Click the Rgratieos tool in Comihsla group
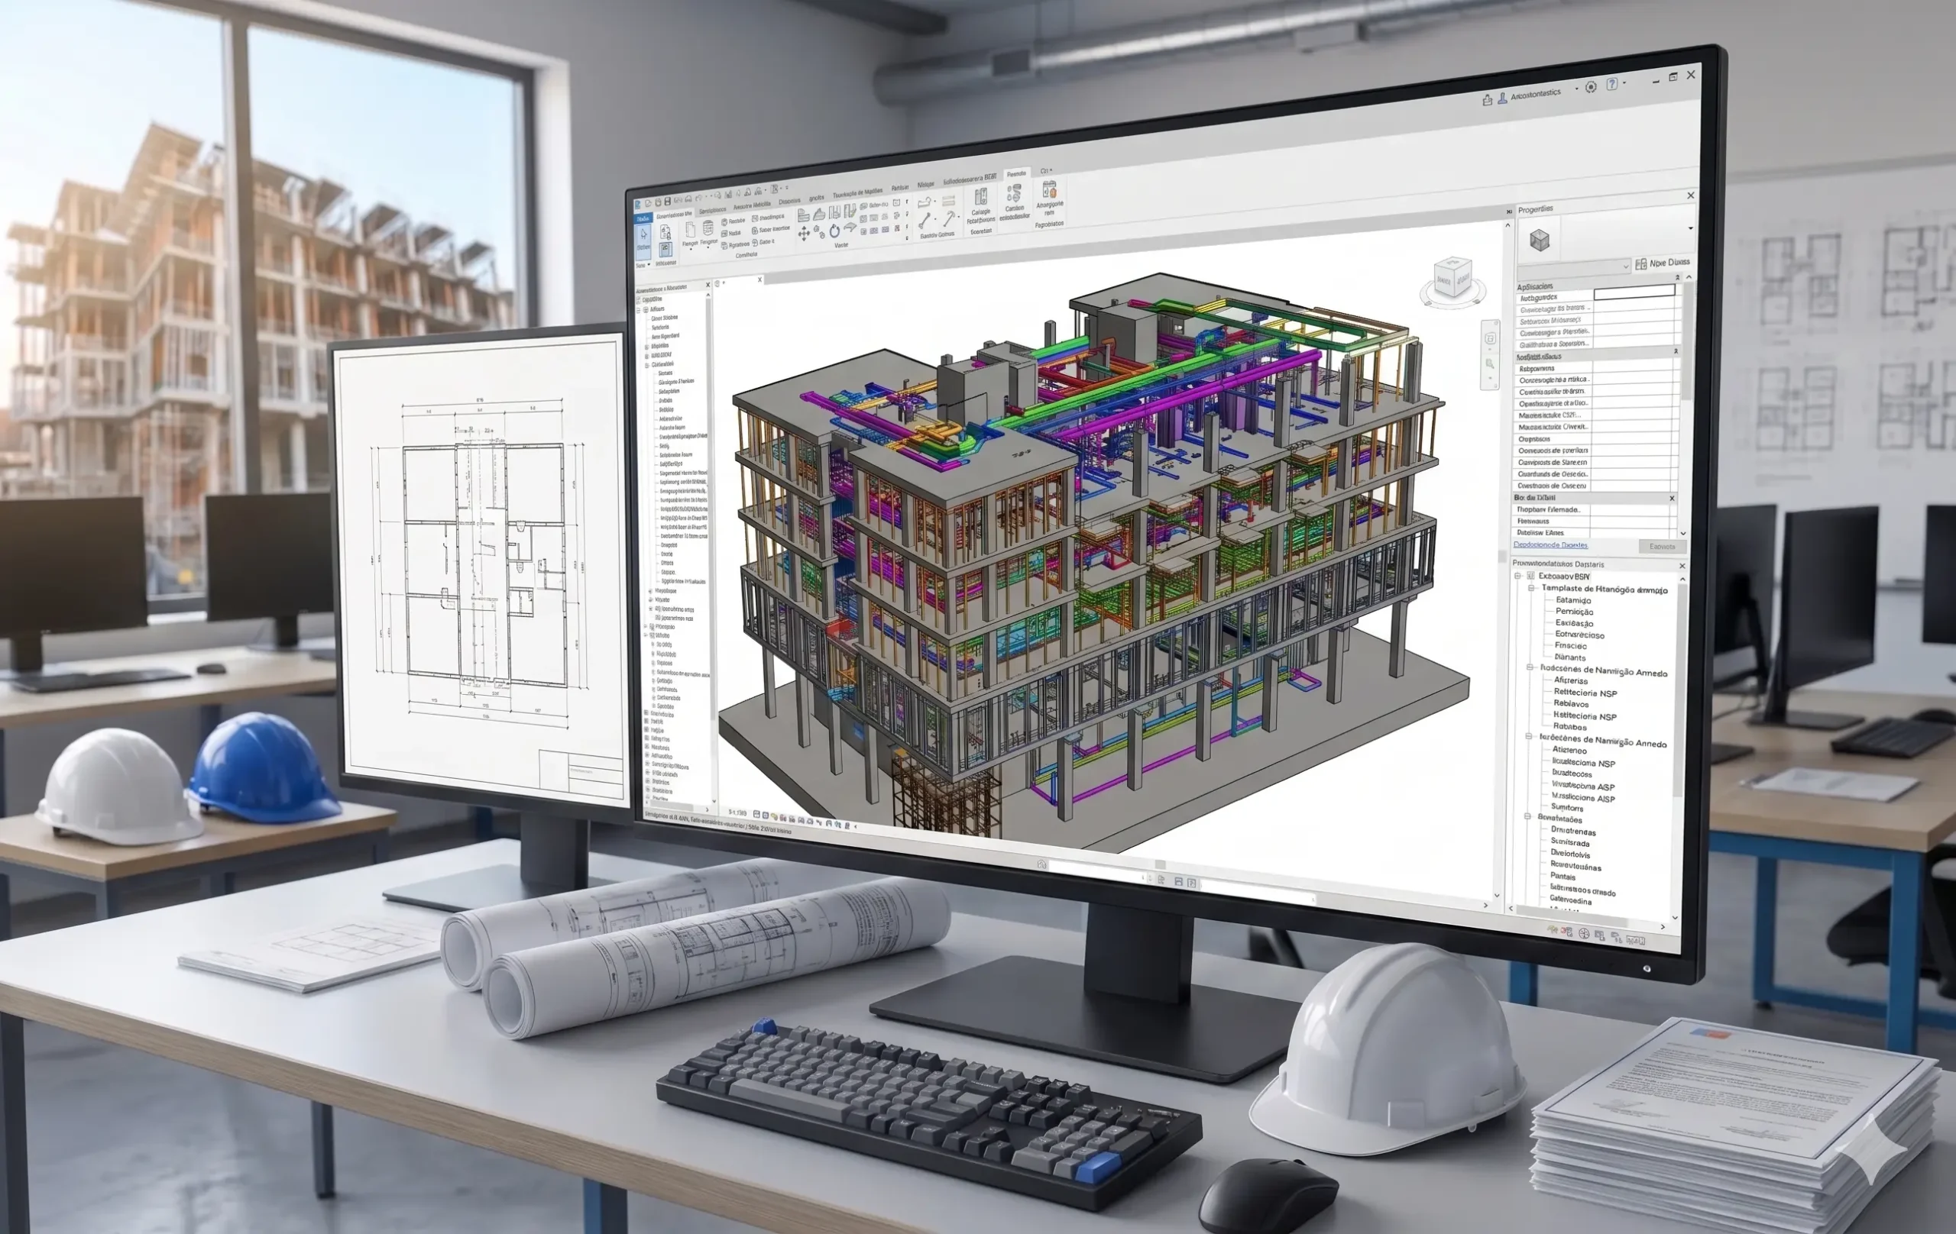The image size is (1956, 1234). click(x=736, y=246)
